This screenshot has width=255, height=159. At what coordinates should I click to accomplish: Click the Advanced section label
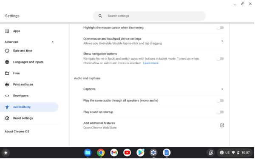[11, 42]
